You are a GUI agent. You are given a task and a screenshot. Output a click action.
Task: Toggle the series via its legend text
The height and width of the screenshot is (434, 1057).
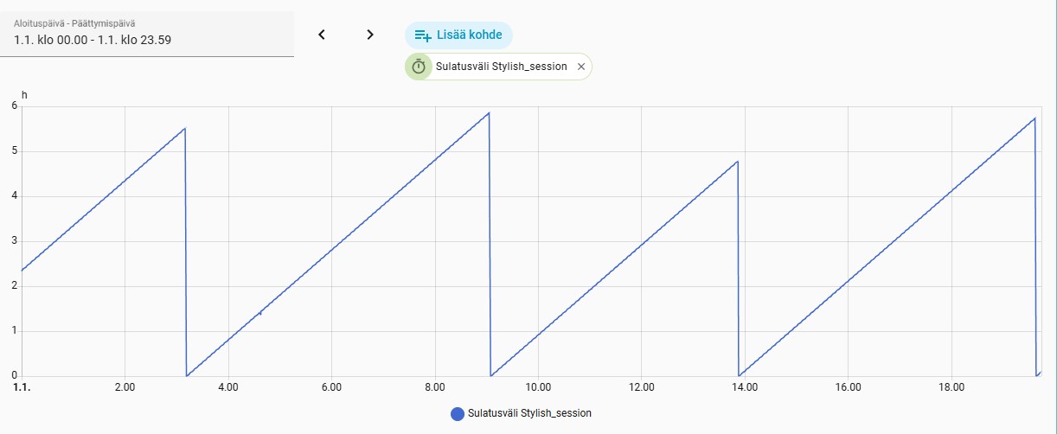click(x=529, y=413)
